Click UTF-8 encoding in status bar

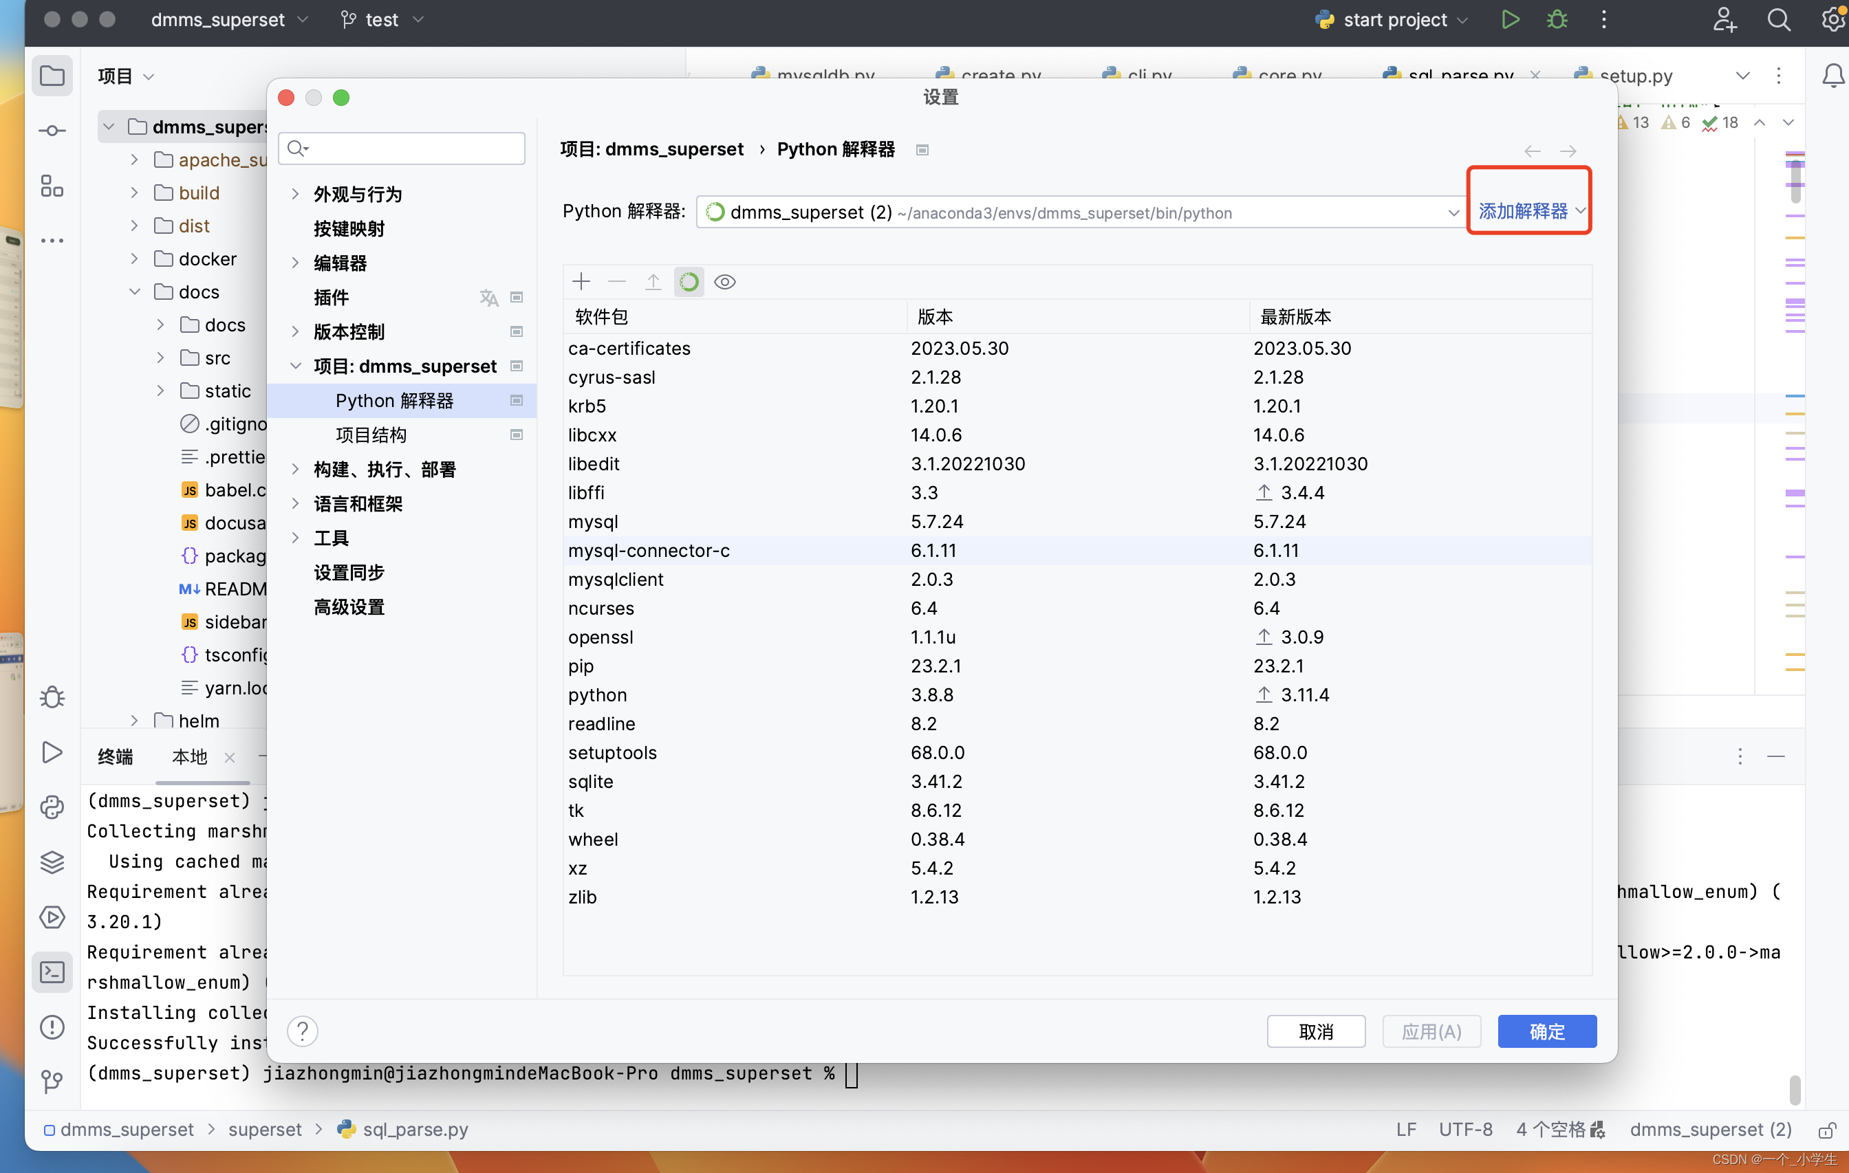[x=1465, y=1130]
